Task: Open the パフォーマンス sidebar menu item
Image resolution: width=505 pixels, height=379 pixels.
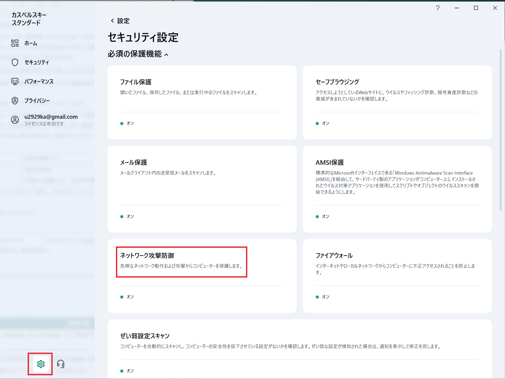Action: [x=39, y=81]
